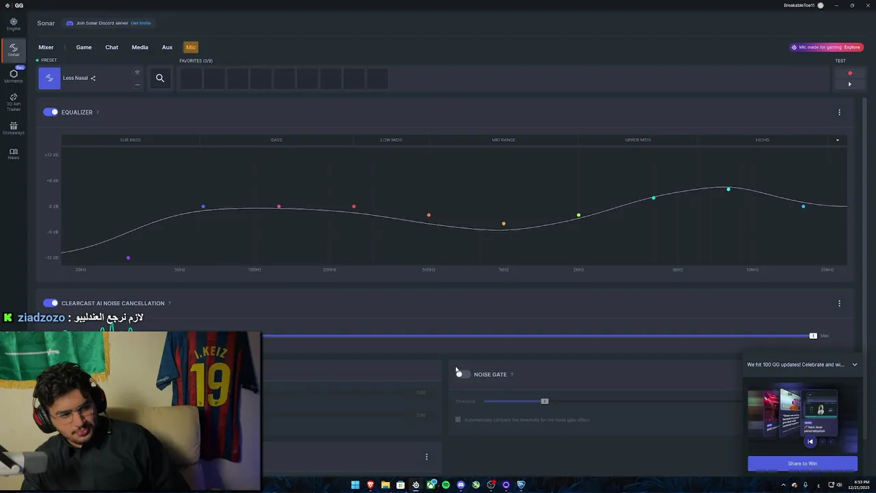This screenshot has width=876, height=493.
Task: Select the yellow-green EQ point near 2kHz
Action: pos(578,216)
